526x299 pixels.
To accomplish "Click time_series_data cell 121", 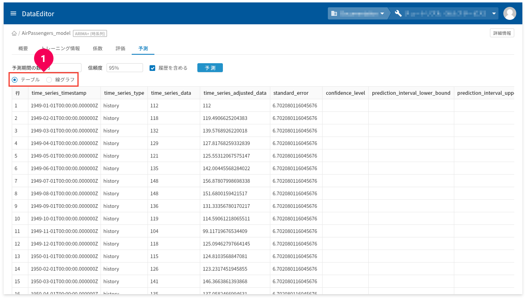I will click(x=174, y=156).
